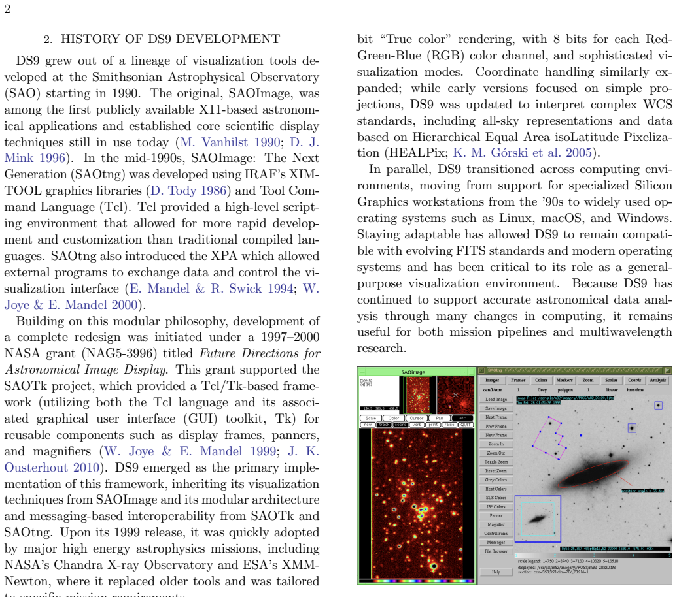
Task: Click the SAOtng Colors menu button
Action: (x=542, y=380)
